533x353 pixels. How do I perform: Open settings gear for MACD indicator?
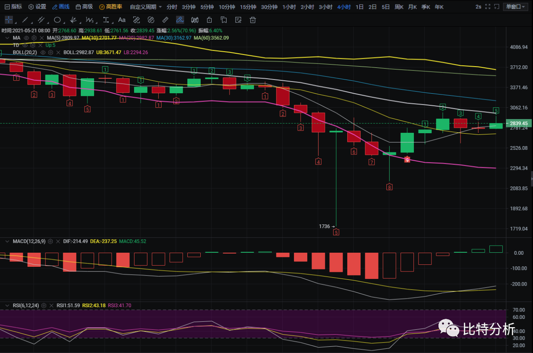point(50,241)
